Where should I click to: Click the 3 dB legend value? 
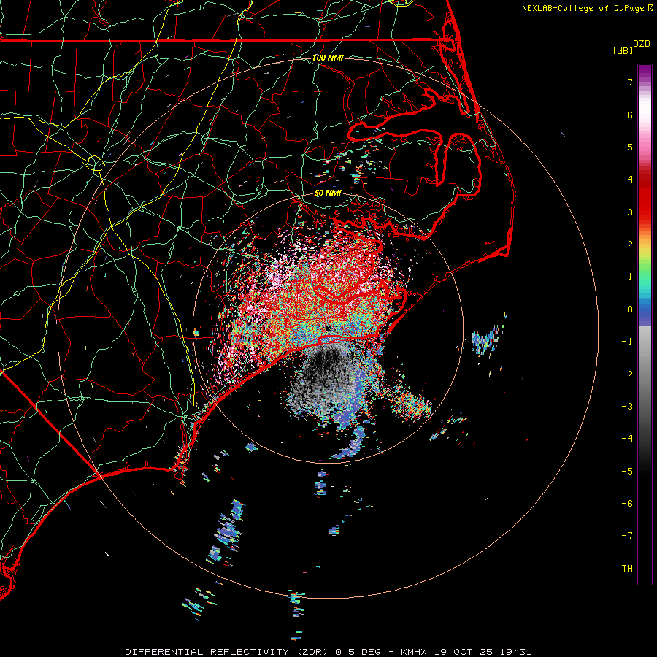[630, 212]
